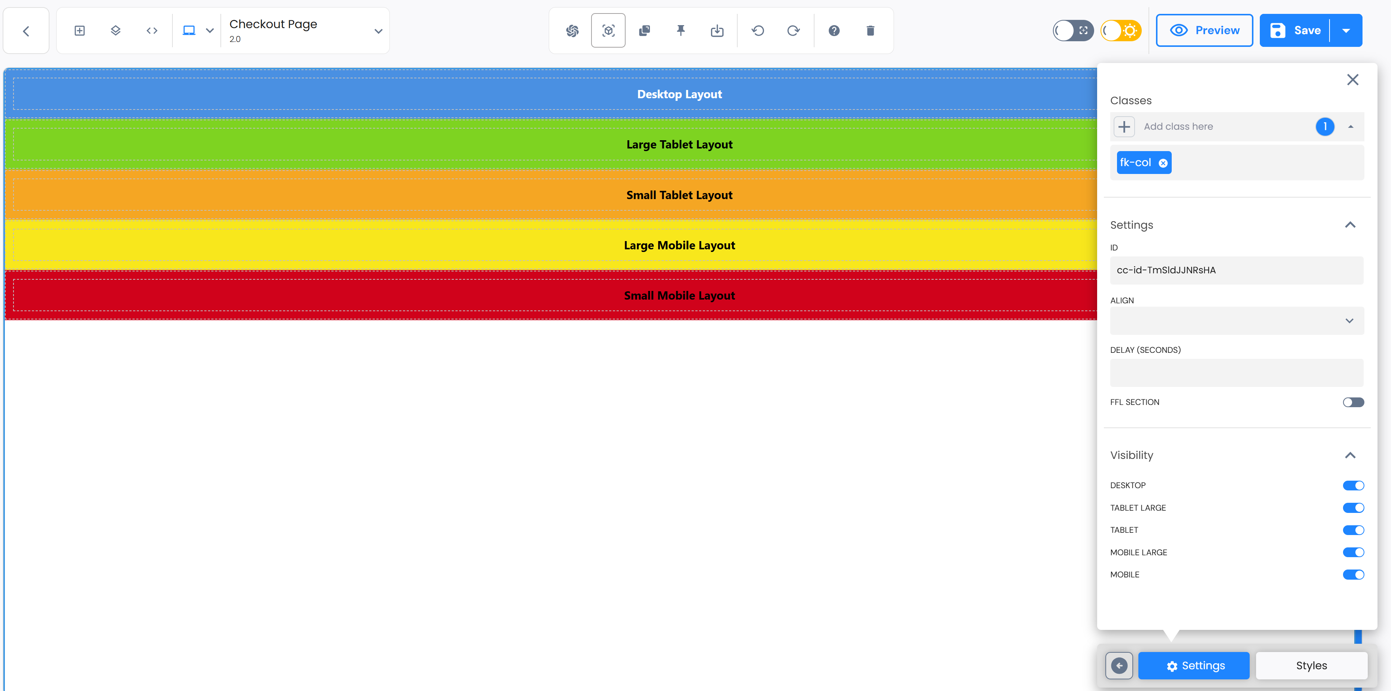Turn off Desktop visibility toggle

tap(1353, 485)
